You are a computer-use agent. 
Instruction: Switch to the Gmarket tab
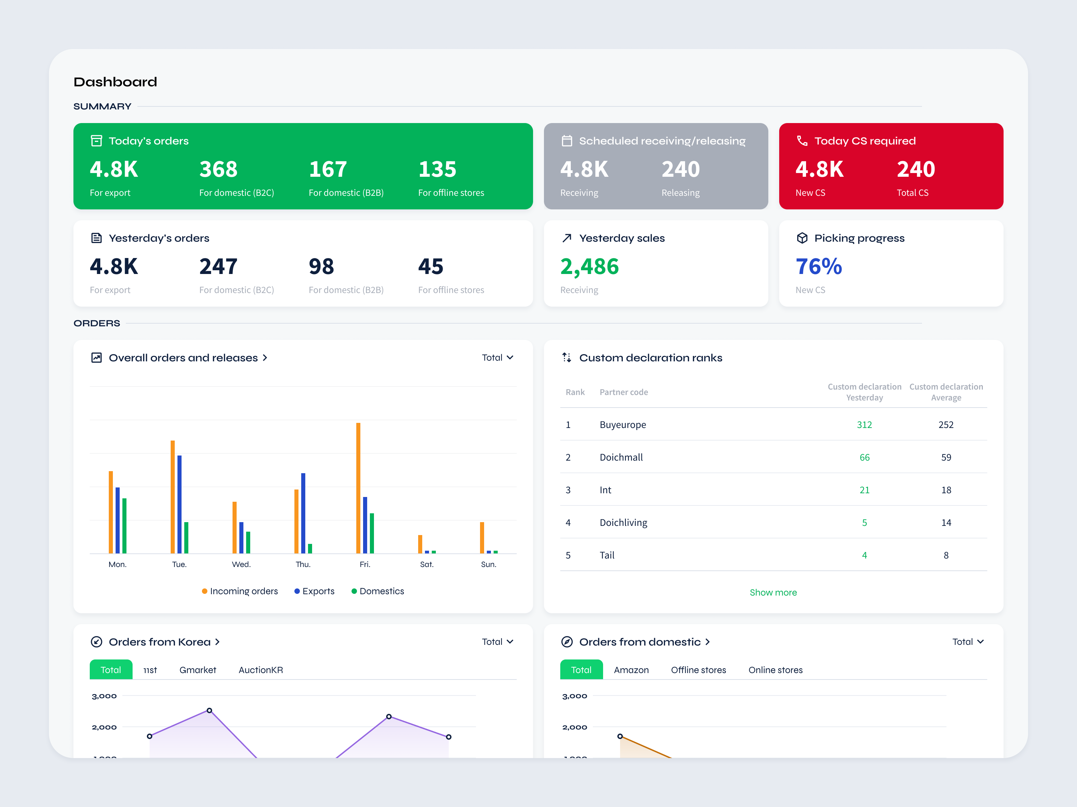point(198,670)
